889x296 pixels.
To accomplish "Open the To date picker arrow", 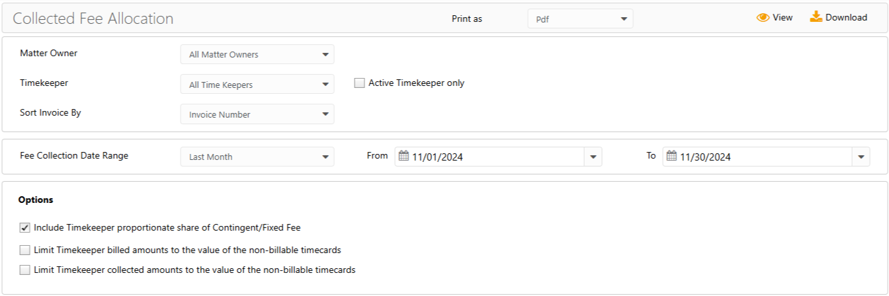I will point(861,157).
